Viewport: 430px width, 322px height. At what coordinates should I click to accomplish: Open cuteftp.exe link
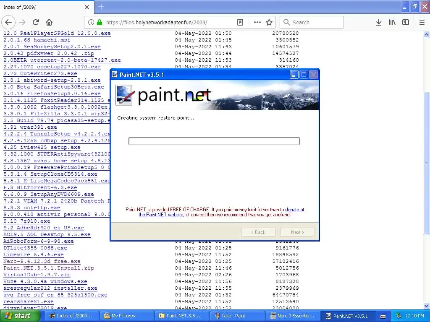pos(32,208)
